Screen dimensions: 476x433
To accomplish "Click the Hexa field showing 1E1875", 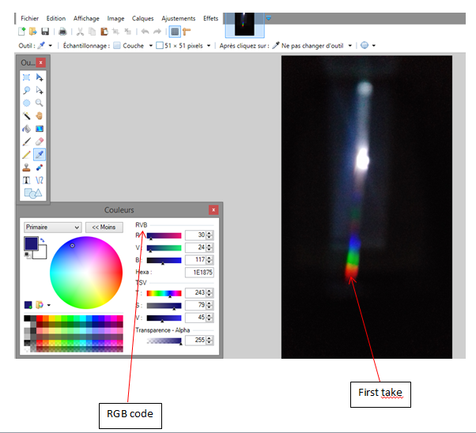I will 199,272.
